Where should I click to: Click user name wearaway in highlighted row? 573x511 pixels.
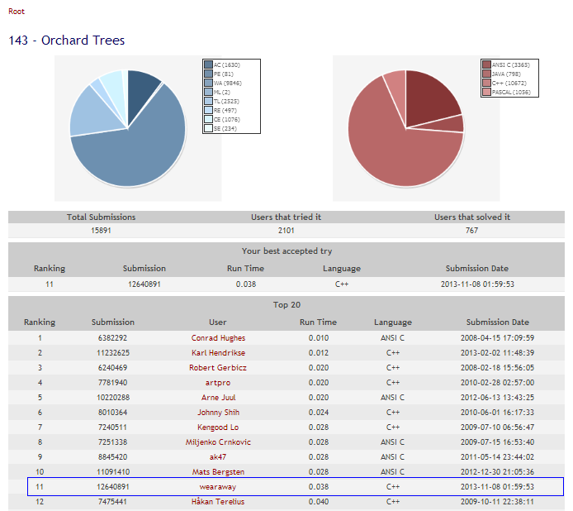pyautogui.click(x=217, y=486)
